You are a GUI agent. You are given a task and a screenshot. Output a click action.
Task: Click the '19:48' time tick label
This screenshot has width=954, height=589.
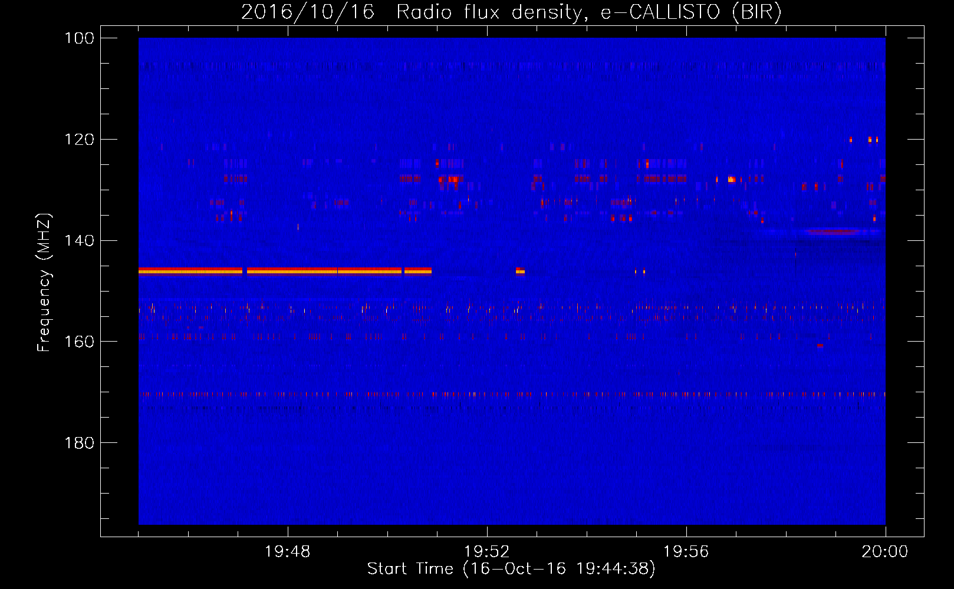(288, 552)
